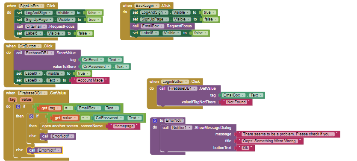
Task: Toggle the false value on LogAndSign Visible in SignUpBtn
Action: coord(94,13)
